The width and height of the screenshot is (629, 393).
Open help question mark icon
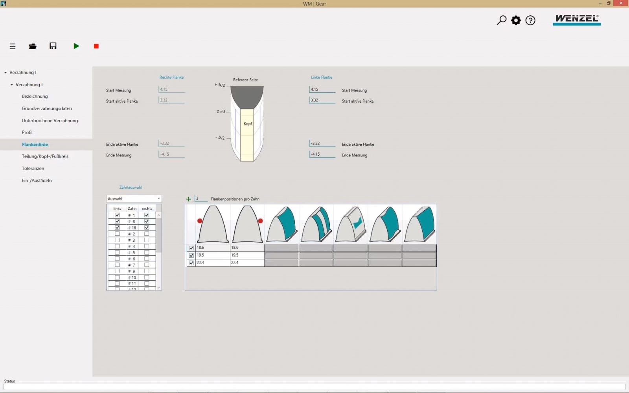(530, 20)
